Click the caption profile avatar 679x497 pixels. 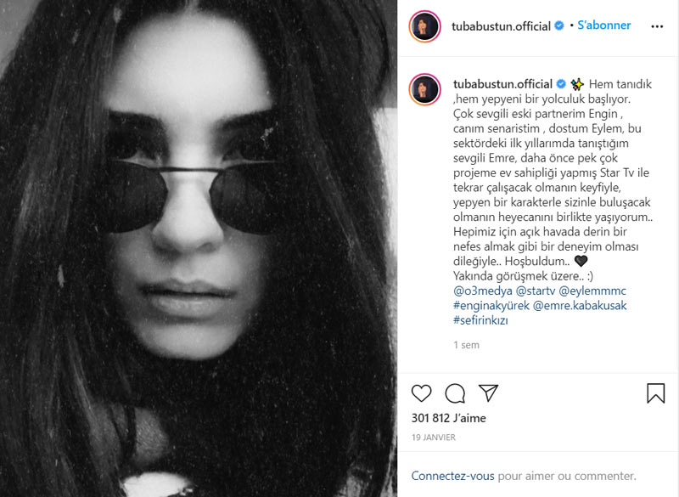(425, 90)
